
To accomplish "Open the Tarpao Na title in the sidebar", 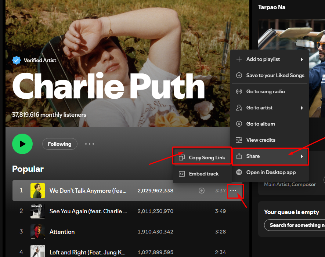I will click(272, 7).
